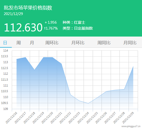Click the 2021/12/16 x-axis date label
The height and width of the screenshot is (129, 142).
[12, 118]
